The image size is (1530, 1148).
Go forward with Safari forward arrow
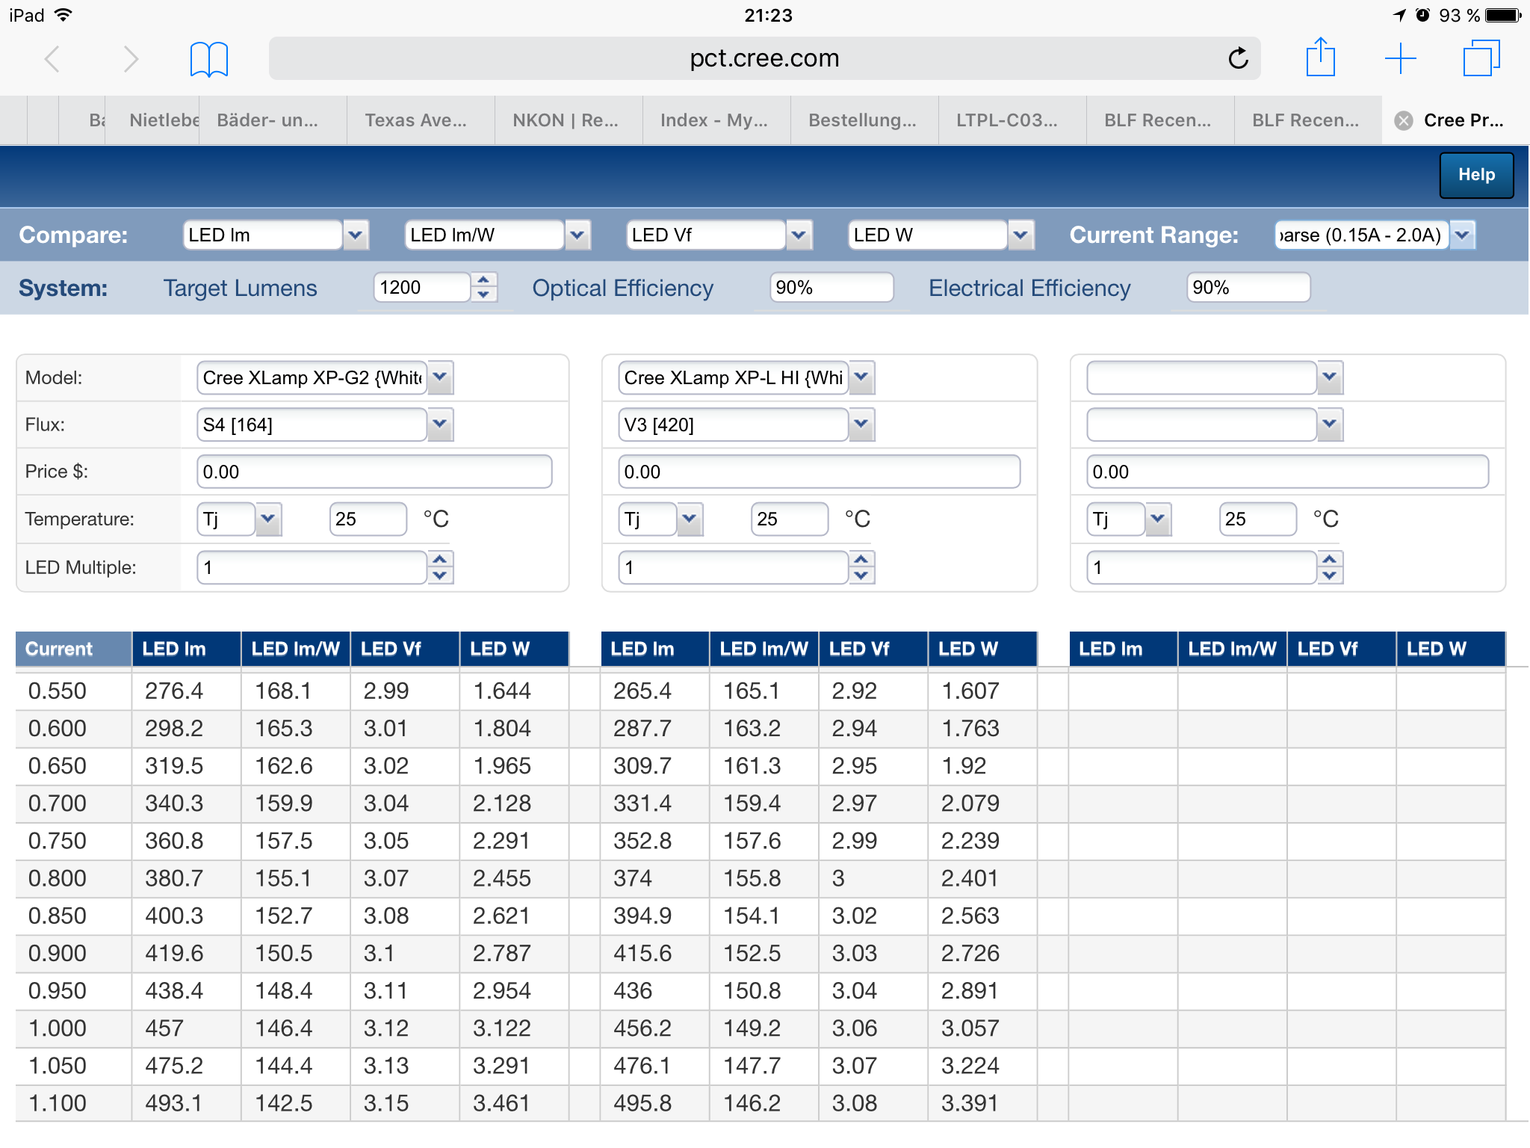pyautogui.click(x=131, y=59)
